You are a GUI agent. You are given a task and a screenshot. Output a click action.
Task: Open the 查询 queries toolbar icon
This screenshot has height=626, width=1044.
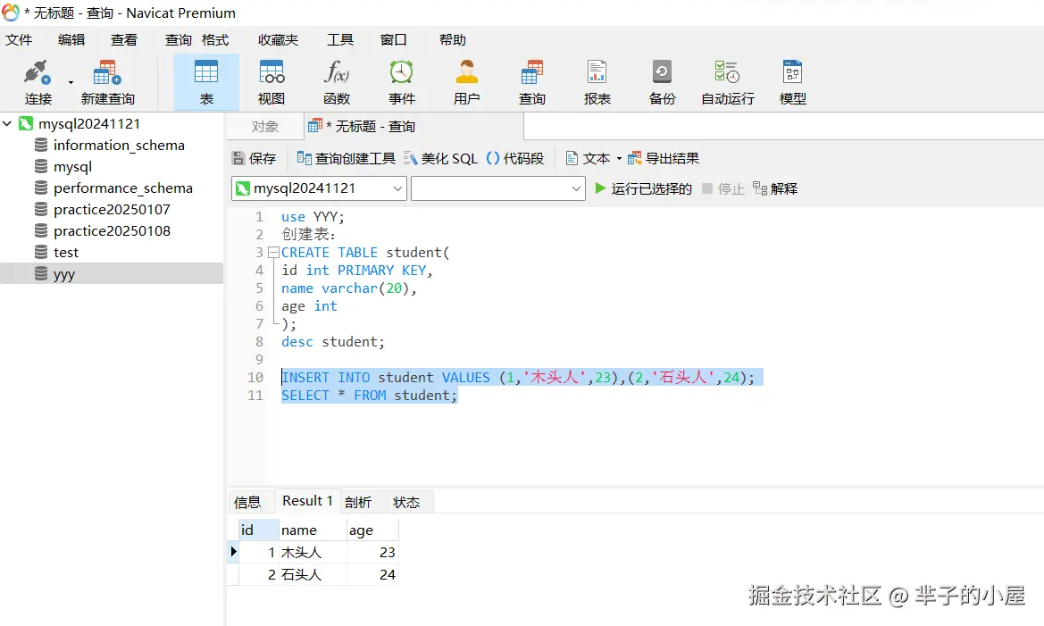click(x=532, y=82)
